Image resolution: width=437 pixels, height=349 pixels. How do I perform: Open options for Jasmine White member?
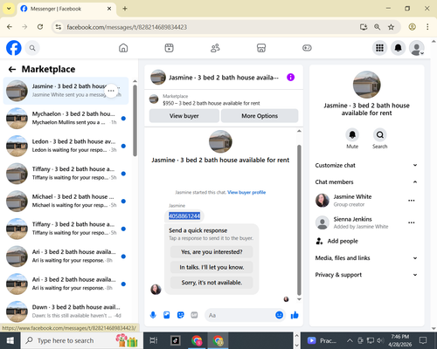[x=411, y=201]
